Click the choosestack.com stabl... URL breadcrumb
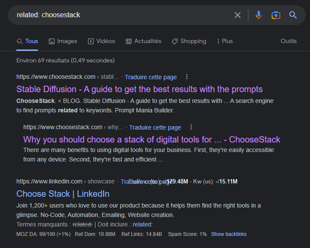 pos(68,77)
